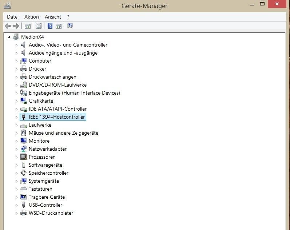The height and width of the screenshot is (230, 290).
Task: Open the blue Help toolbar icon
Action: point(50,26)
